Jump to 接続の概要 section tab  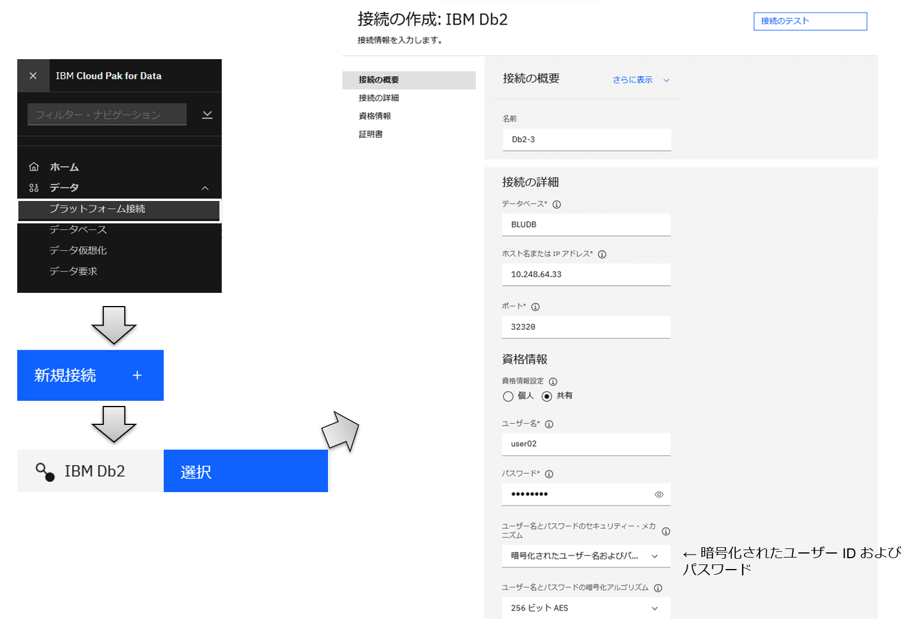click(x=409, y=80)
